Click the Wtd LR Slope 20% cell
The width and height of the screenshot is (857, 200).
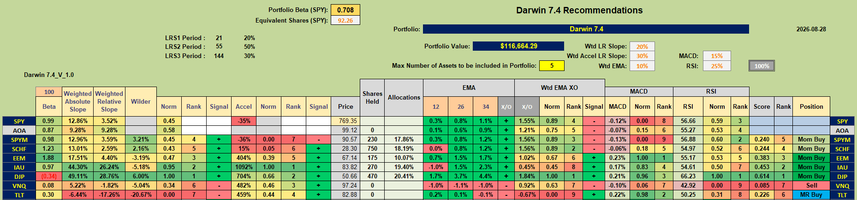(642, 47)
